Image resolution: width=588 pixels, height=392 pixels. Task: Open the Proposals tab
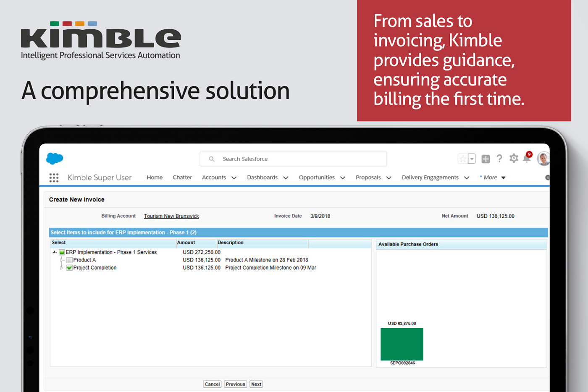[368, 178]
